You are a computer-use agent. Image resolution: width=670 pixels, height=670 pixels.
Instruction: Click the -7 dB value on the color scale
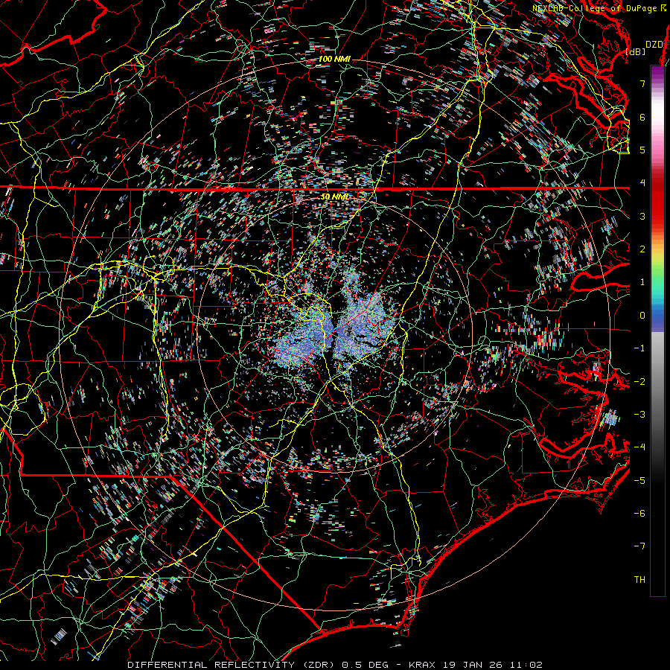(639, 546)
